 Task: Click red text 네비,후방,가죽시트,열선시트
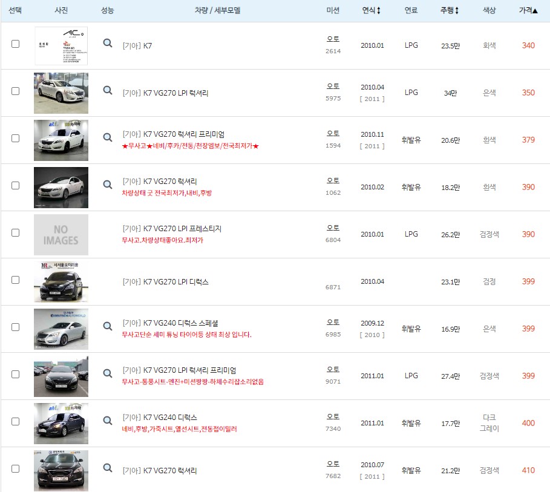point(179,429)
